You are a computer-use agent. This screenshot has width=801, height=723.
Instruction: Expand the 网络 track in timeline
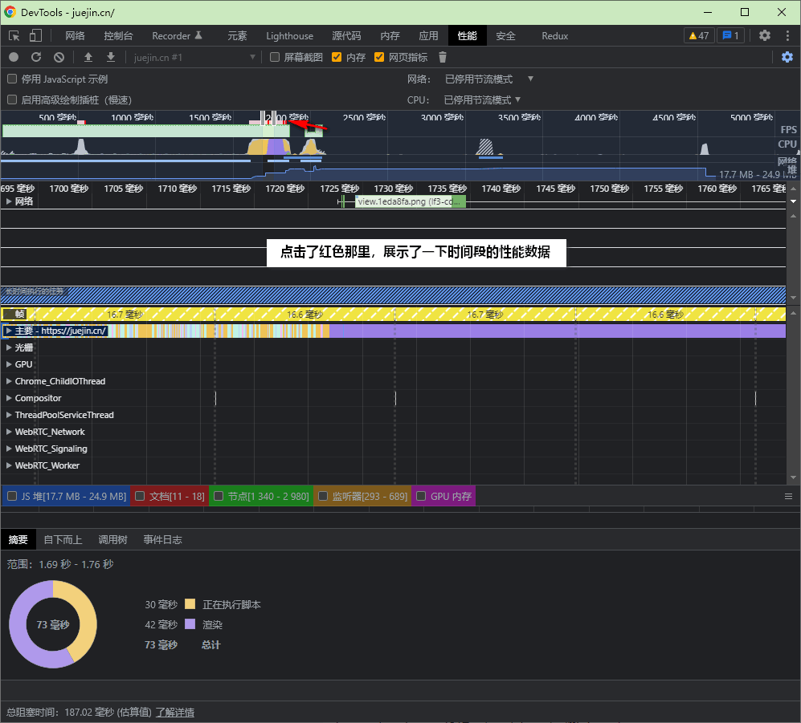pyautogui.click(x=9, y=201)
